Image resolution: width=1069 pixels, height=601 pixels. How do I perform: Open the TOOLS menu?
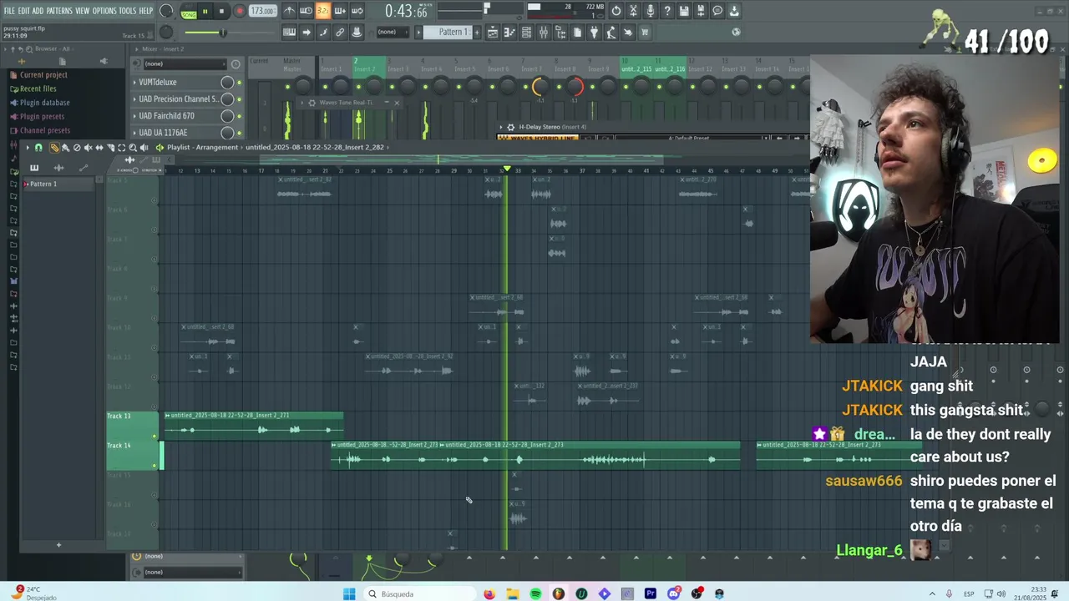pyautogui.click(x=127, y=11)
